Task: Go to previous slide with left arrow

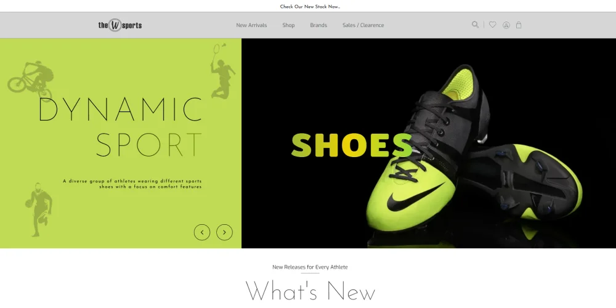Action: (202, 232)
